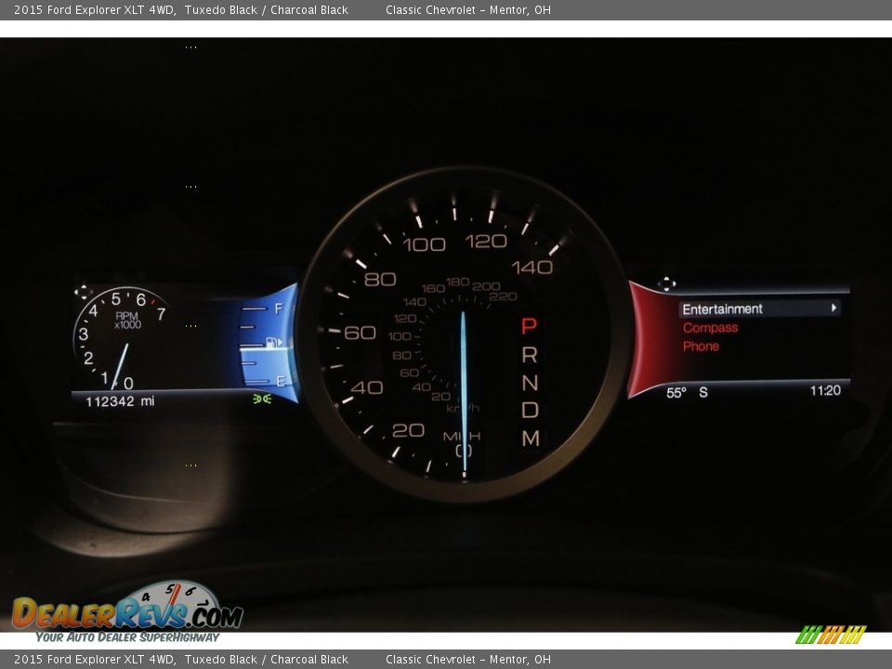Click the M gear letter
The height and width of the screenshot is (669, 892).
(531, 438)
